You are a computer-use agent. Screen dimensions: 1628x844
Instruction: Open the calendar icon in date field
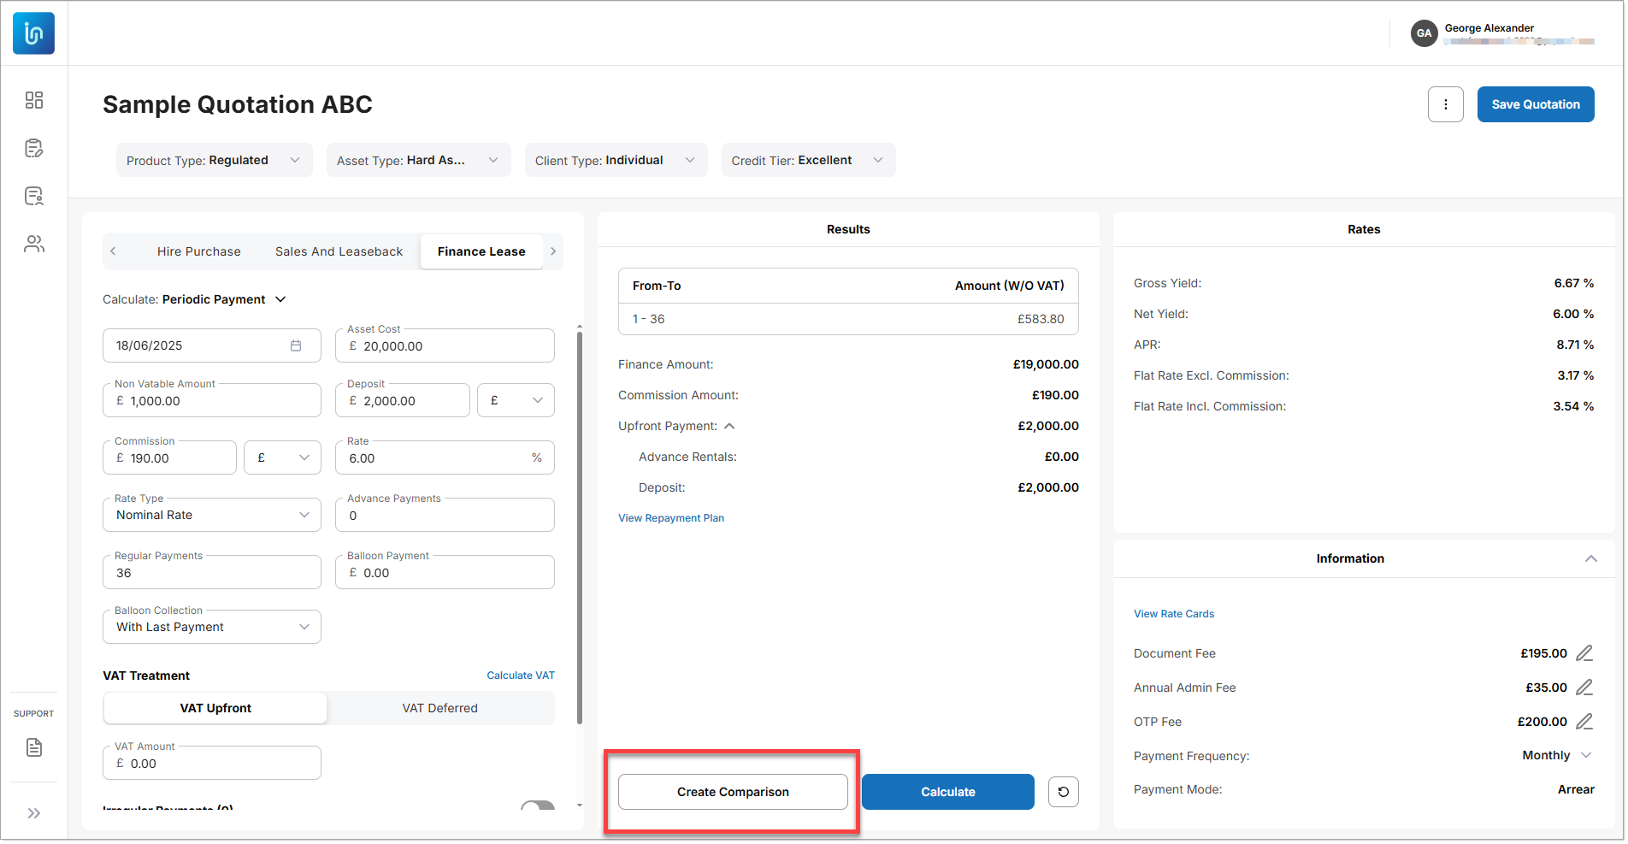[296, 345]
